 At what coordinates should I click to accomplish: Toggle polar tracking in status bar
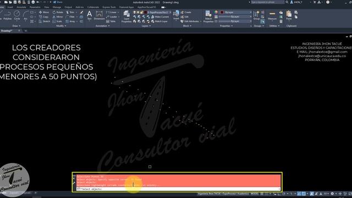coord(284,194)
